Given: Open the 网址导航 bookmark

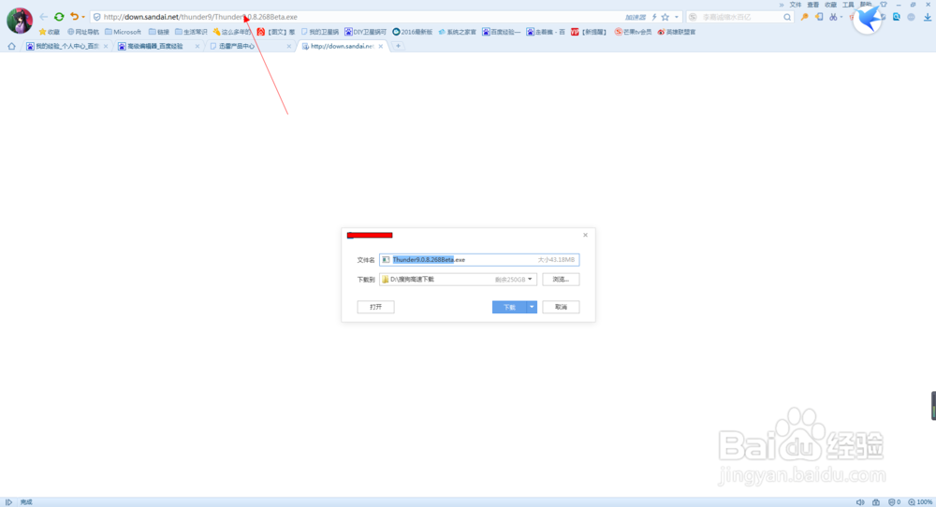Looking at the screenshot, I should pyautogui.click(x=83, y=32).
